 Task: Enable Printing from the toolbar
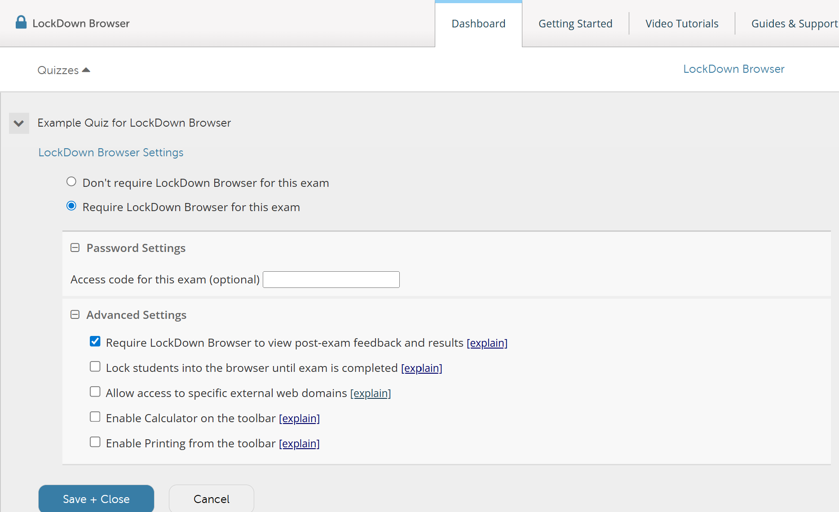tap(95, 442)
